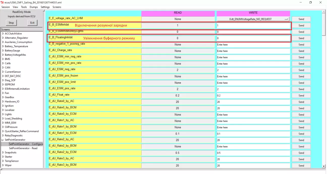Edit the E_dU_ESM_pos_rate write field
The height and width of the screenshot is (174, 327).
[x=253, y=89]
